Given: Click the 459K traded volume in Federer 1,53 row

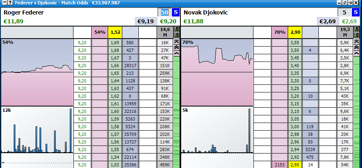Looking at the screenshot, I should click(x=165, y=165).
